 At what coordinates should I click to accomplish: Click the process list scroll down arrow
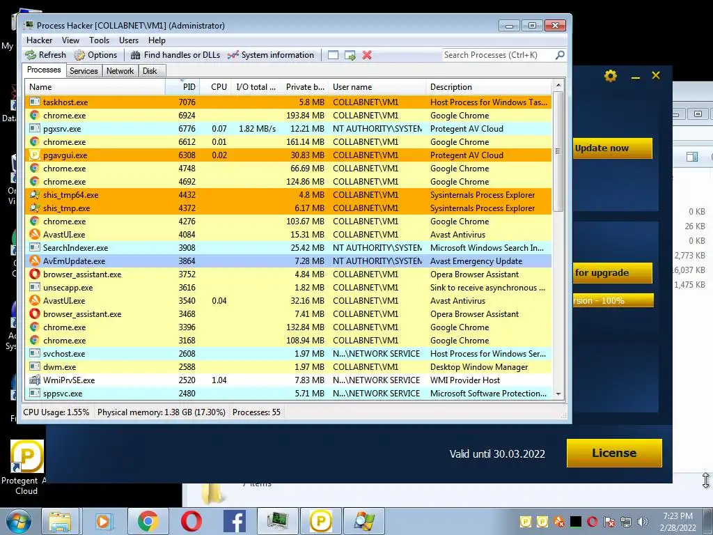[x=558, y=394]
